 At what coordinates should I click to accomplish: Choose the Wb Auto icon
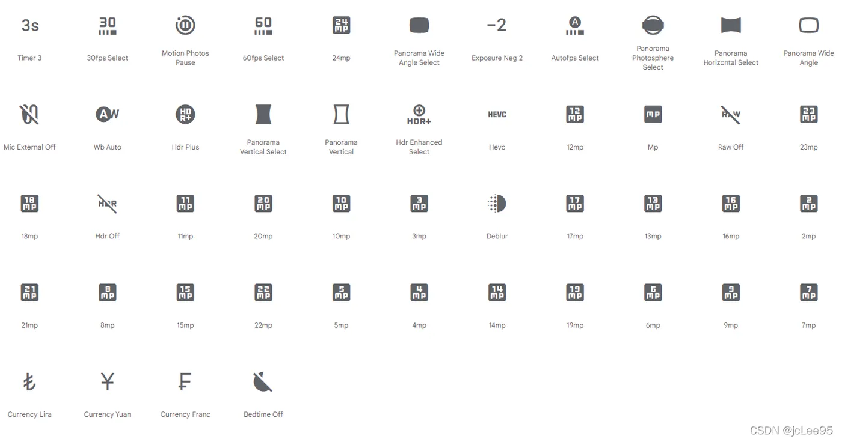[107, 114]
